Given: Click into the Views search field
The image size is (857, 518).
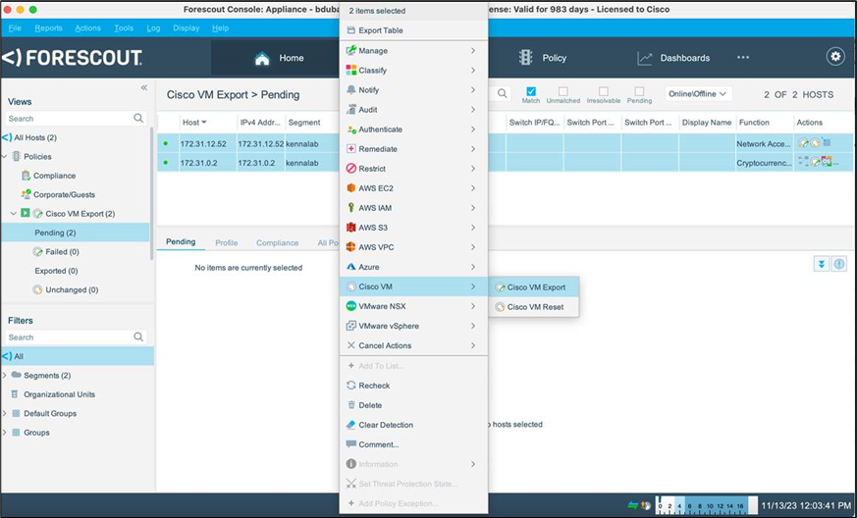Looking at the screenshot, I should (x=69, y=118).
